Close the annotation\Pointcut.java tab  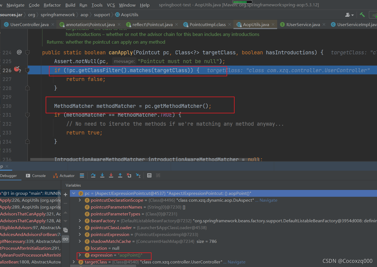[119, 24]
